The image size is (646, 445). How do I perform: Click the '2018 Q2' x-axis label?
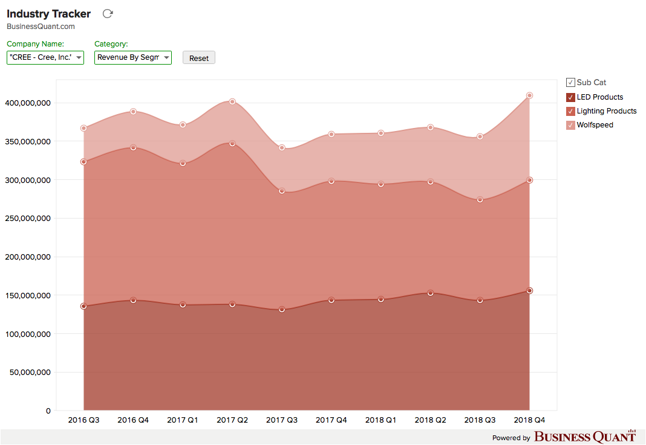tap(431, 420)
